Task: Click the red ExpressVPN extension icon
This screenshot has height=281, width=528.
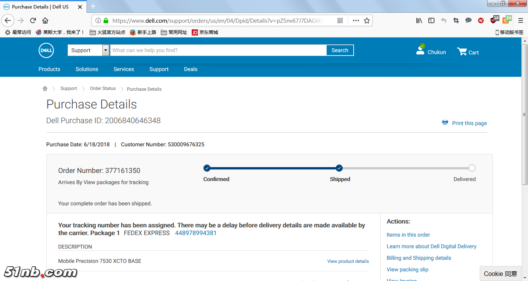Action: pyautogui.click(x=481, y=20)
